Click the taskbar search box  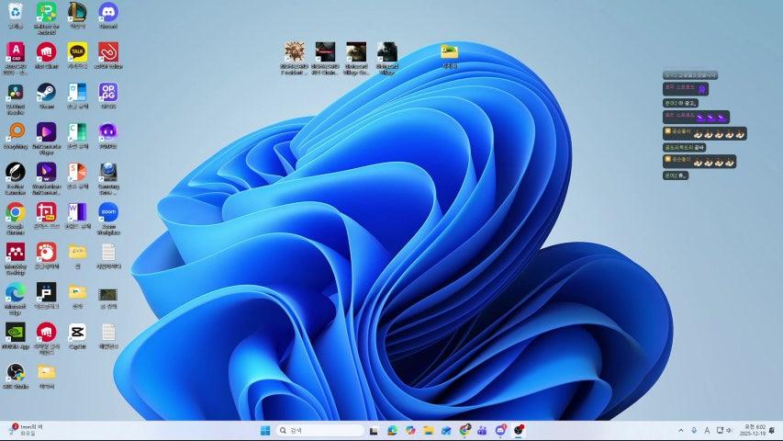point(319,430)
